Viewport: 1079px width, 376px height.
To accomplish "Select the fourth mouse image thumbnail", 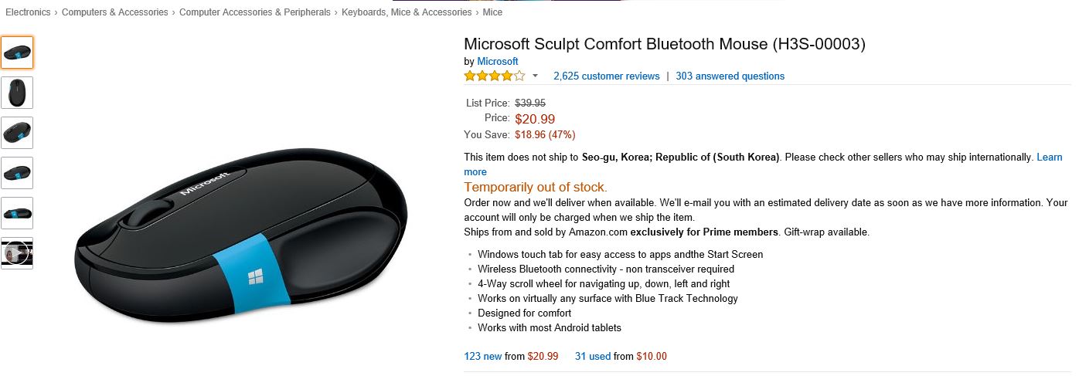I will click(17, 173).
